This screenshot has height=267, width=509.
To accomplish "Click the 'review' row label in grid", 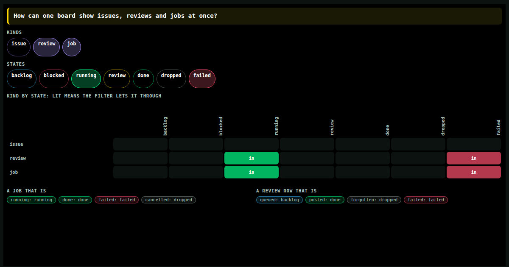I will [18, 158].
